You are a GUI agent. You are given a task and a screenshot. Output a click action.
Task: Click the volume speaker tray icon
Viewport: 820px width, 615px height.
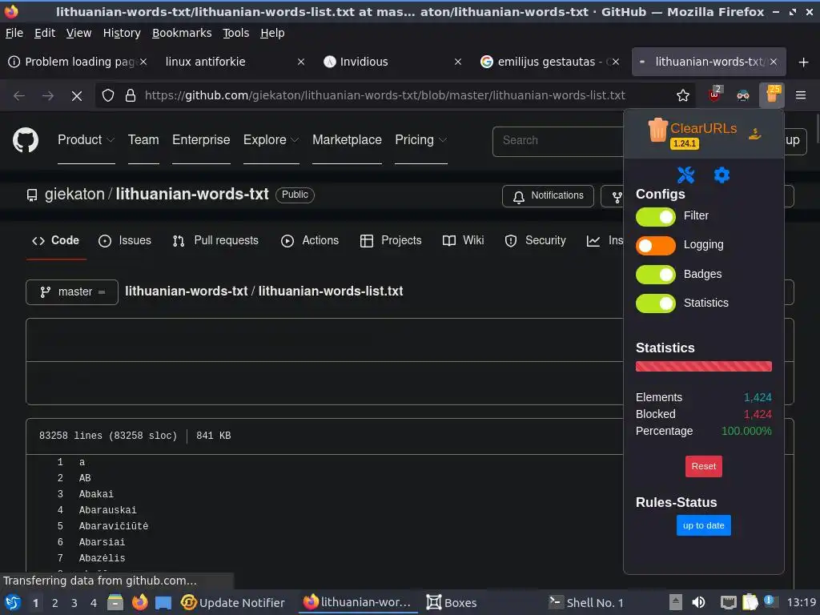[x=698, y=602]
